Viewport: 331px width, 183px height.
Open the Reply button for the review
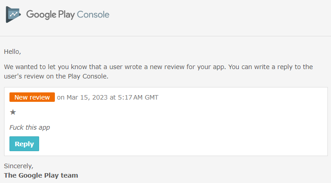24,144
